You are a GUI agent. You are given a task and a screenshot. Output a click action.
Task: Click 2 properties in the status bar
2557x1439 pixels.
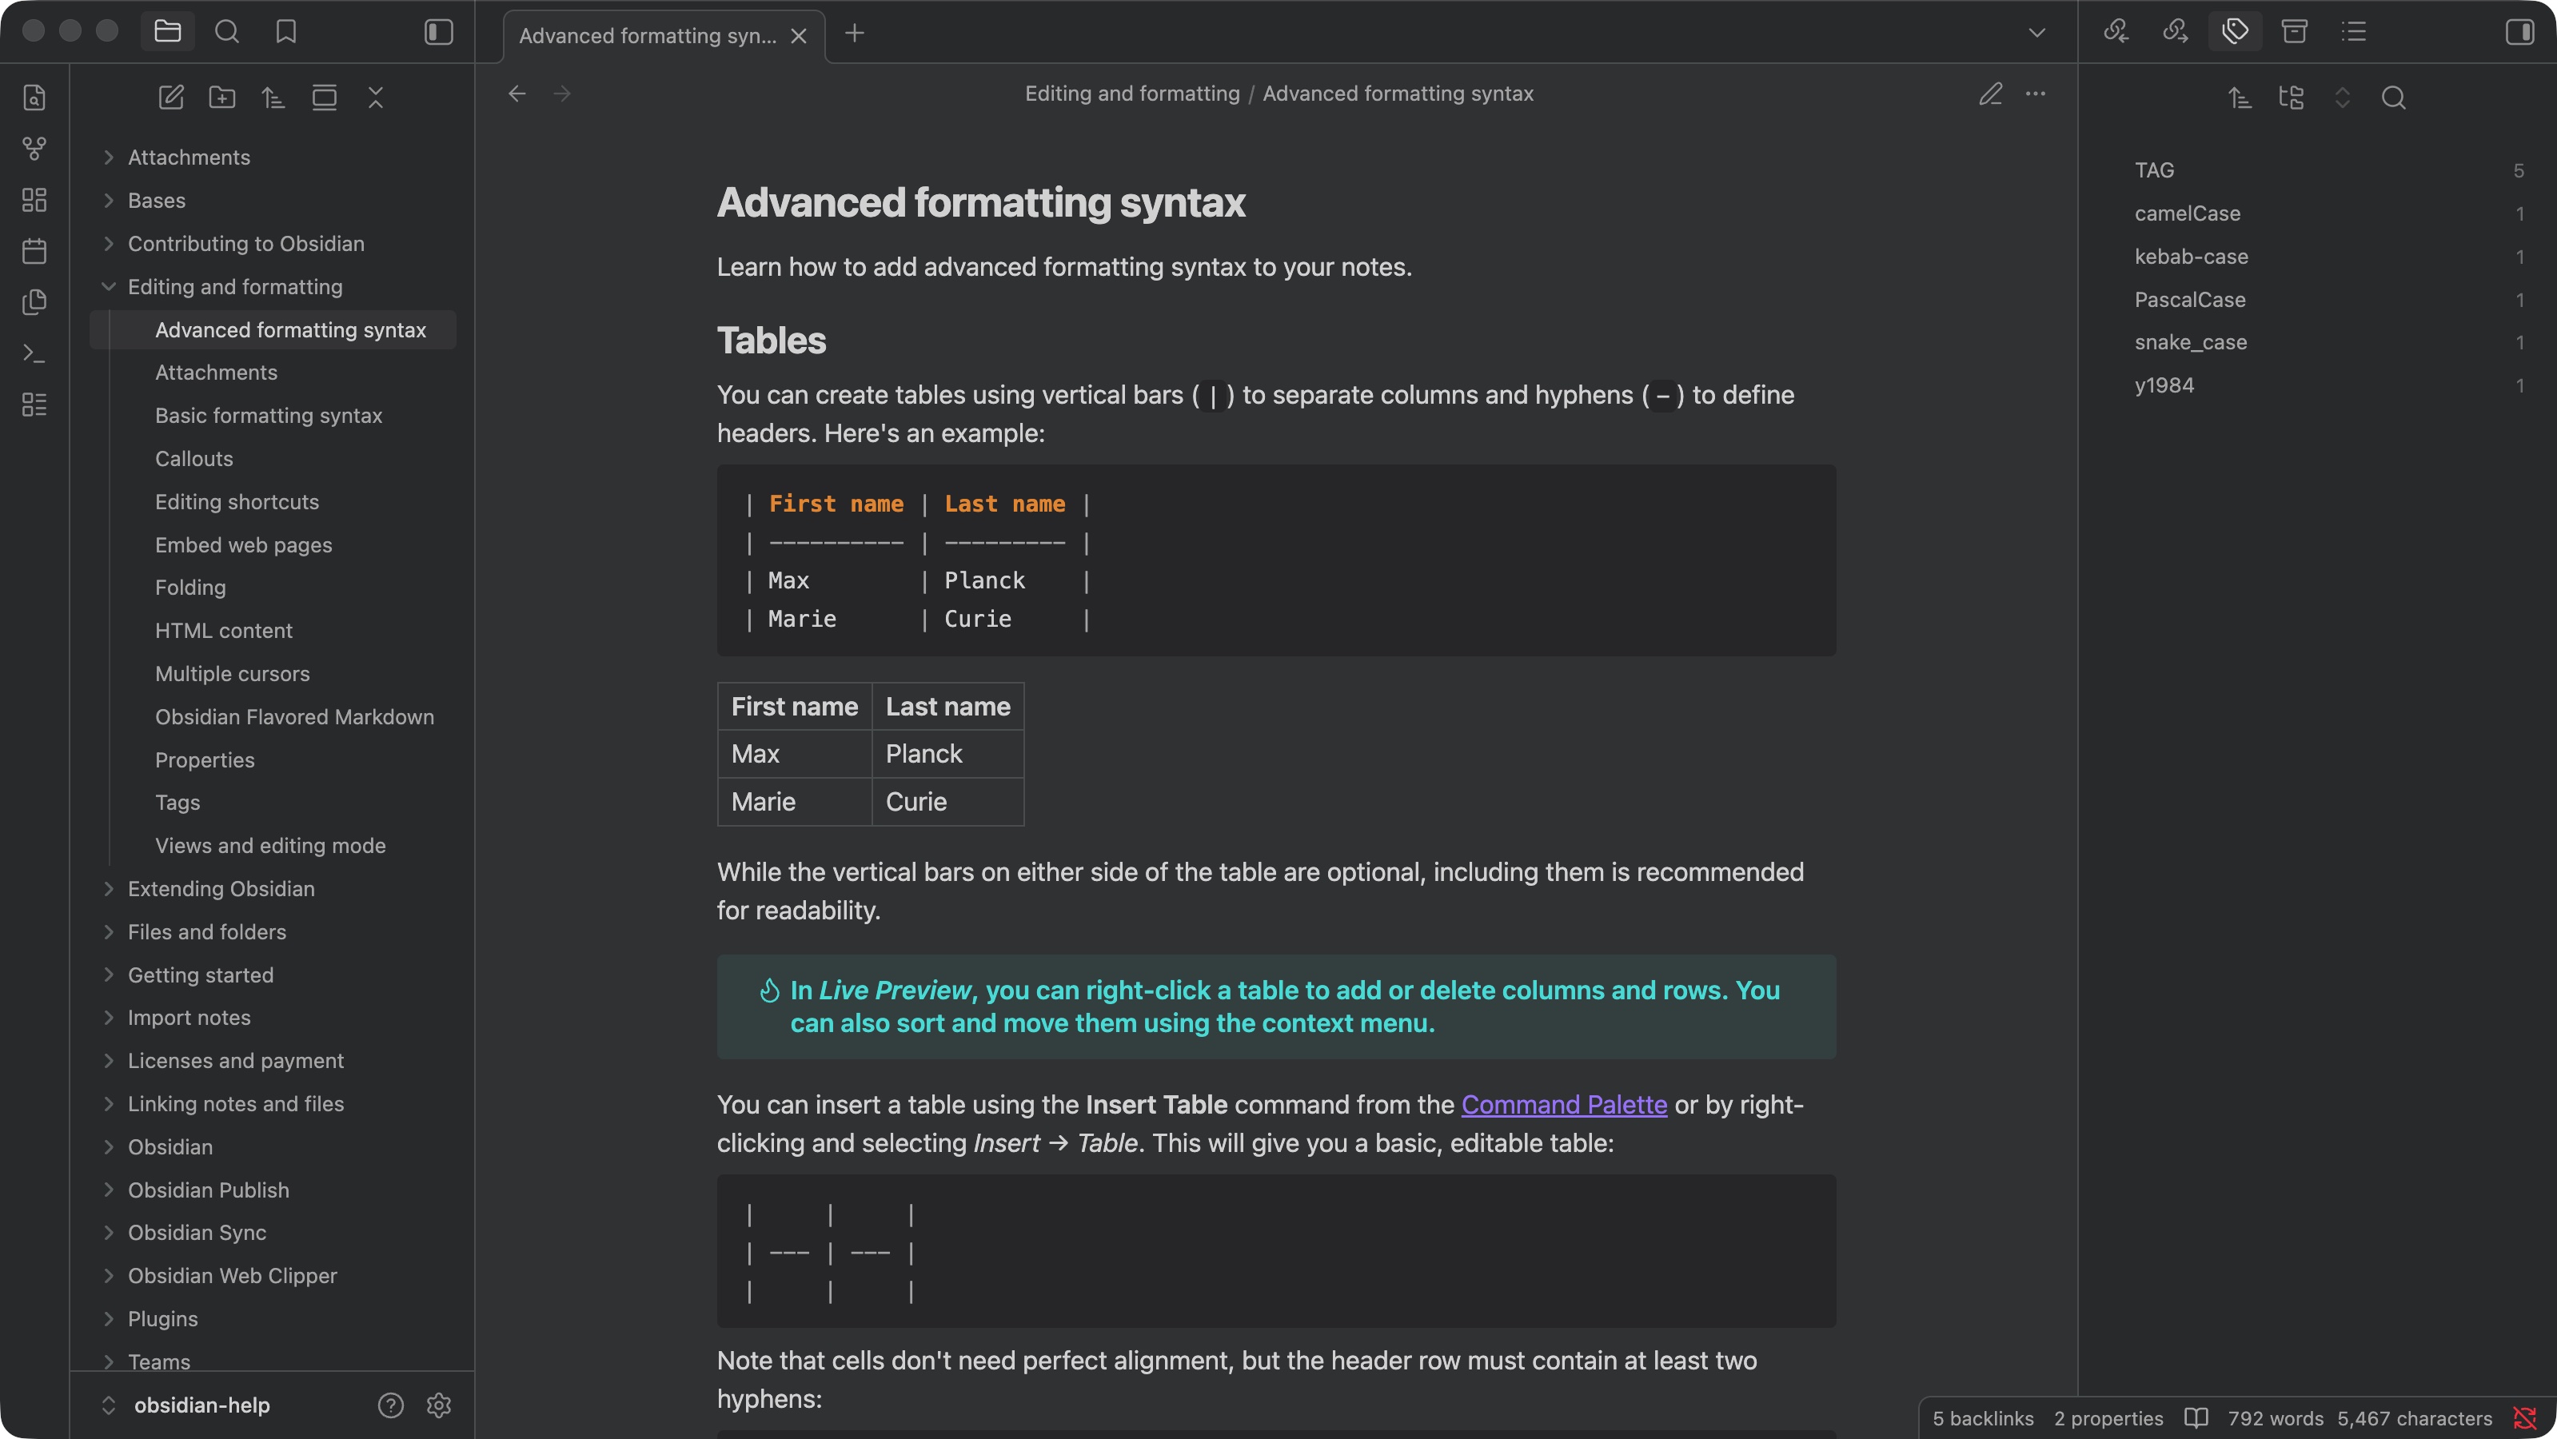click(x=2108, y=1418)
